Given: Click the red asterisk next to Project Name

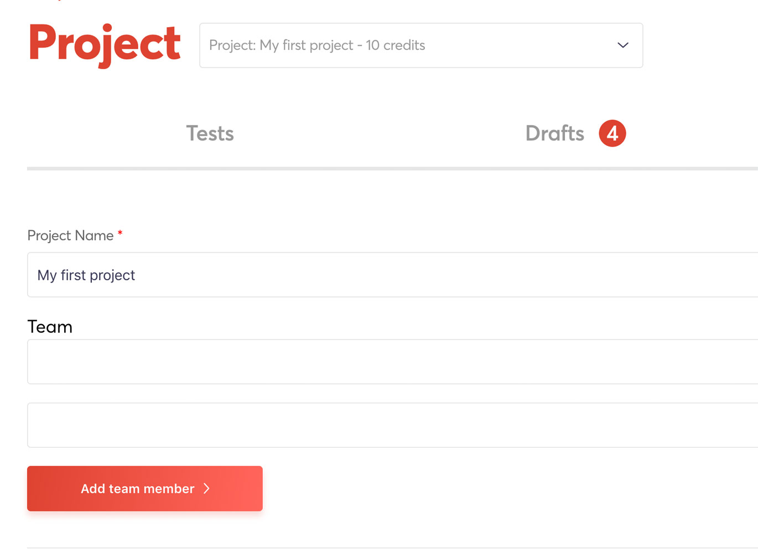Looking at the screenshot, I should [x=120, y=234].
